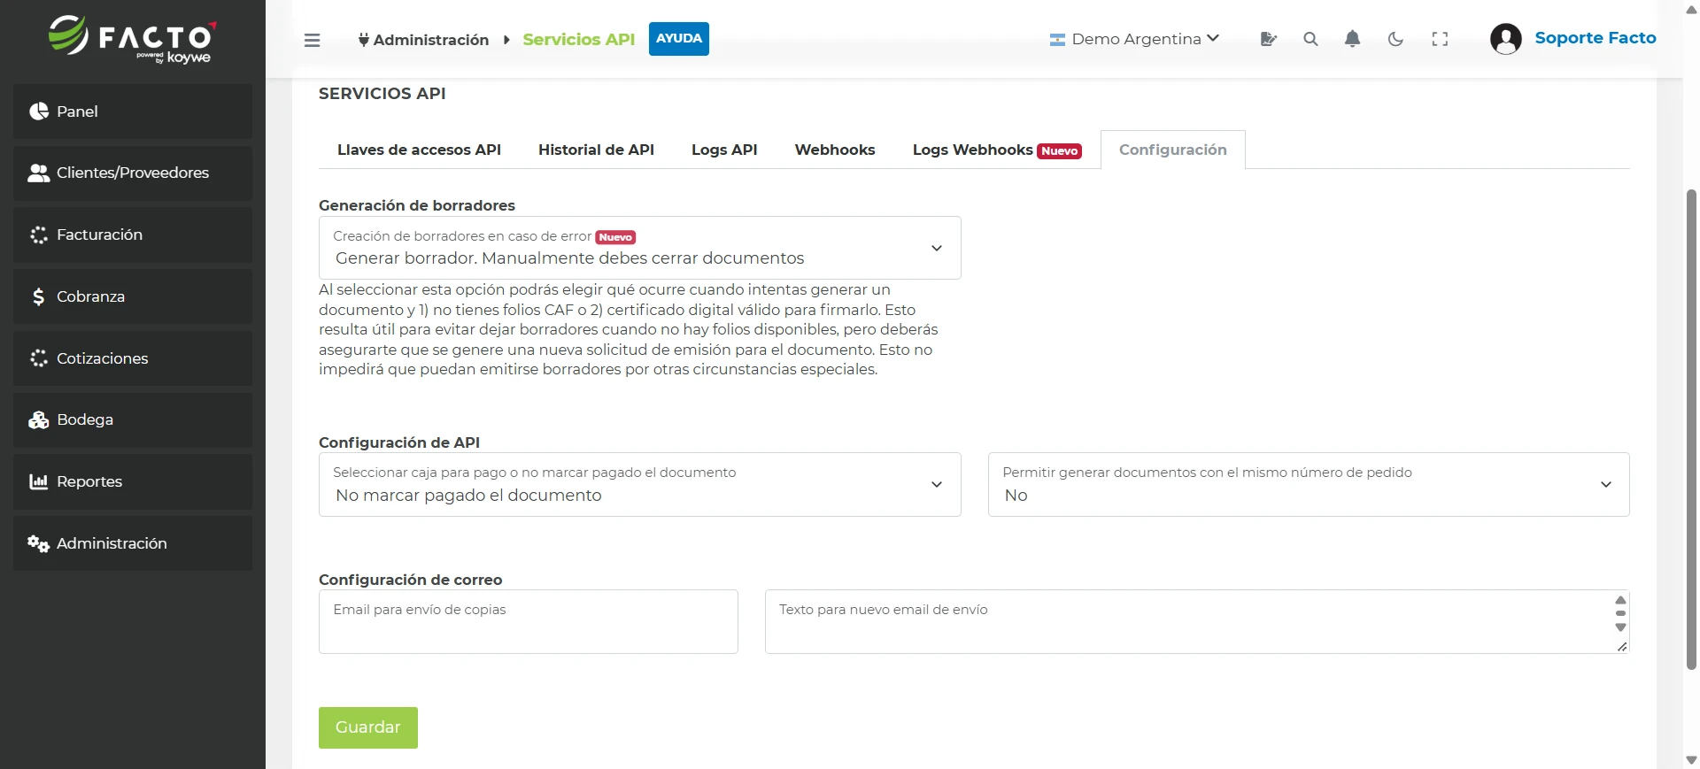Toggle the hamburger sidebar menu
The image size is (1700, 769).
[312, 40]
